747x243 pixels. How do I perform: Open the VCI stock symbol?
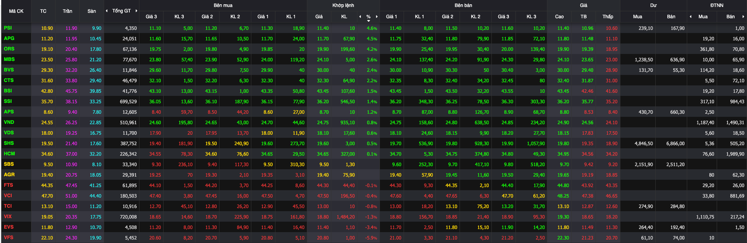tap(8, 196)
